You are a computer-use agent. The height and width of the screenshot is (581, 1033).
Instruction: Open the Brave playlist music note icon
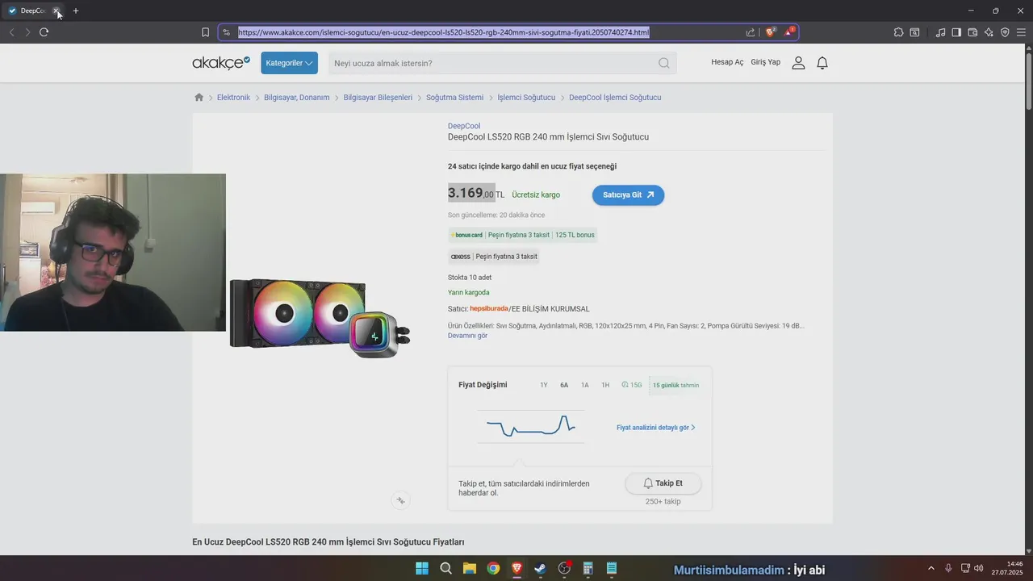coord(940,32)
